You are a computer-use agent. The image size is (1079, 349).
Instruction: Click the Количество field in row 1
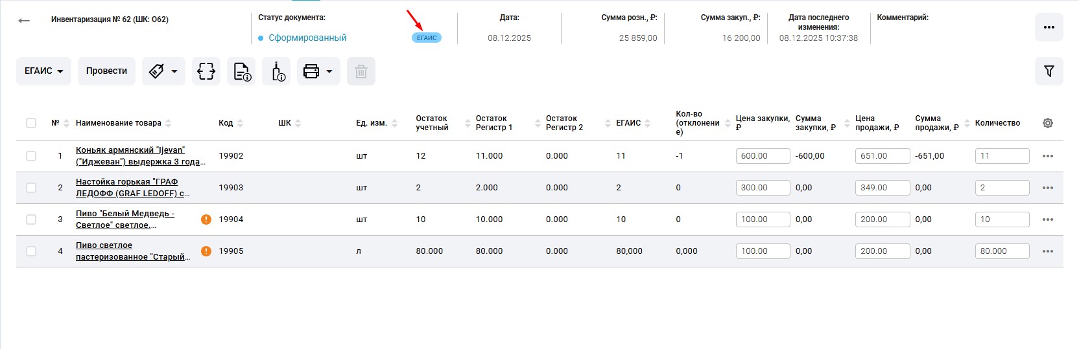pyautogui.click(x=1001, y=156)
